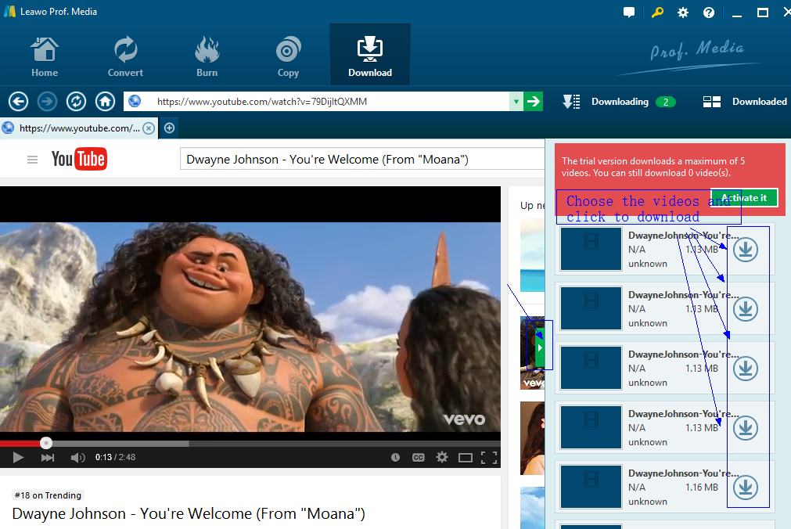
Task: Enter fullscreen video mode
Action: click(x=489, y=457)
